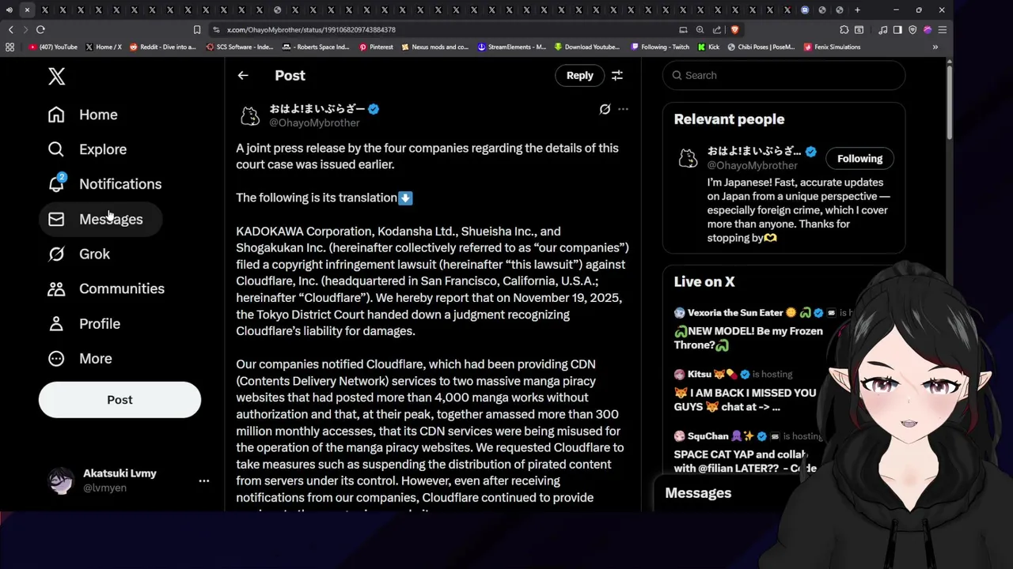The image size is (1013, 569).
Task: Click the share page icon in address bar
Action: coord(717,29)
